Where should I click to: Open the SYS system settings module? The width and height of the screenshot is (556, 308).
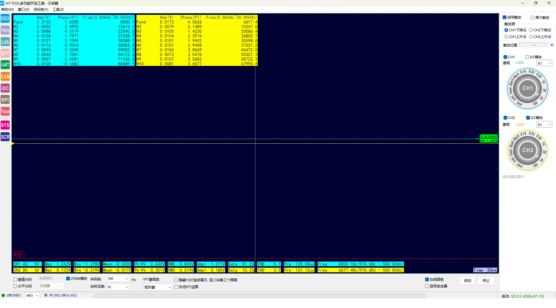point(5,125)
